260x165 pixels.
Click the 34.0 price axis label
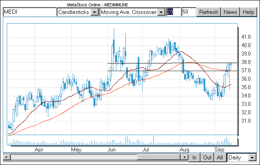246,95
